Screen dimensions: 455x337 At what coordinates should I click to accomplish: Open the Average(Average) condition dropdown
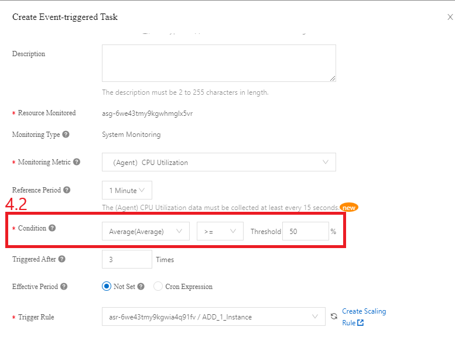pyautogui.click(x=145, y=232)
